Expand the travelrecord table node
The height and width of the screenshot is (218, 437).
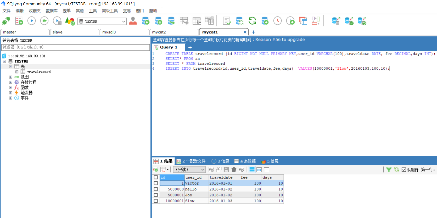[17, 72]
